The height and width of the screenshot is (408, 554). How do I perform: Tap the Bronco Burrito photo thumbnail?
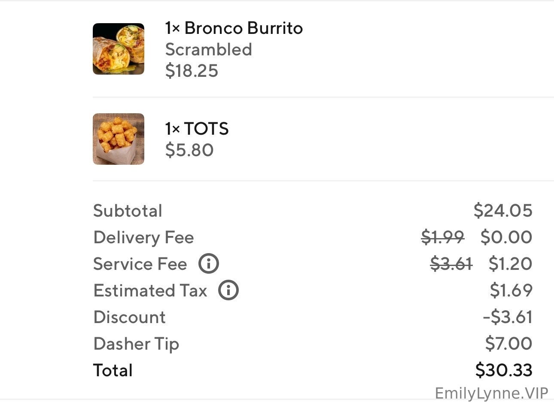click(x=119, y=49)
